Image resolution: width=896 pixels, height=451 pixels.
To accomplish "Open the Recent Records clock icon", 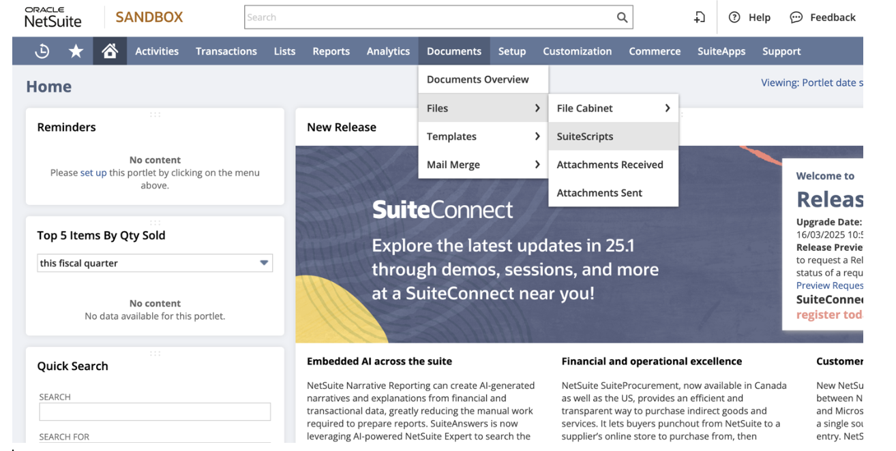I will (42, 51).
